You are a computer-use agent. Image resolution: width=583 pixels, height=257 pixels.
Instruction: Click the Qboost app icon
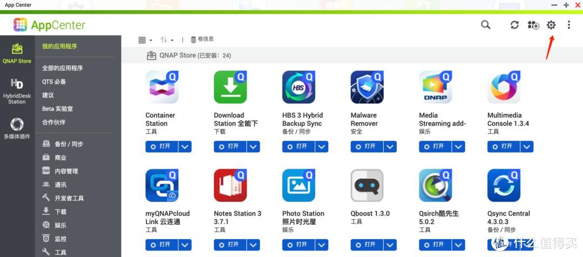[x=367, y=185]
